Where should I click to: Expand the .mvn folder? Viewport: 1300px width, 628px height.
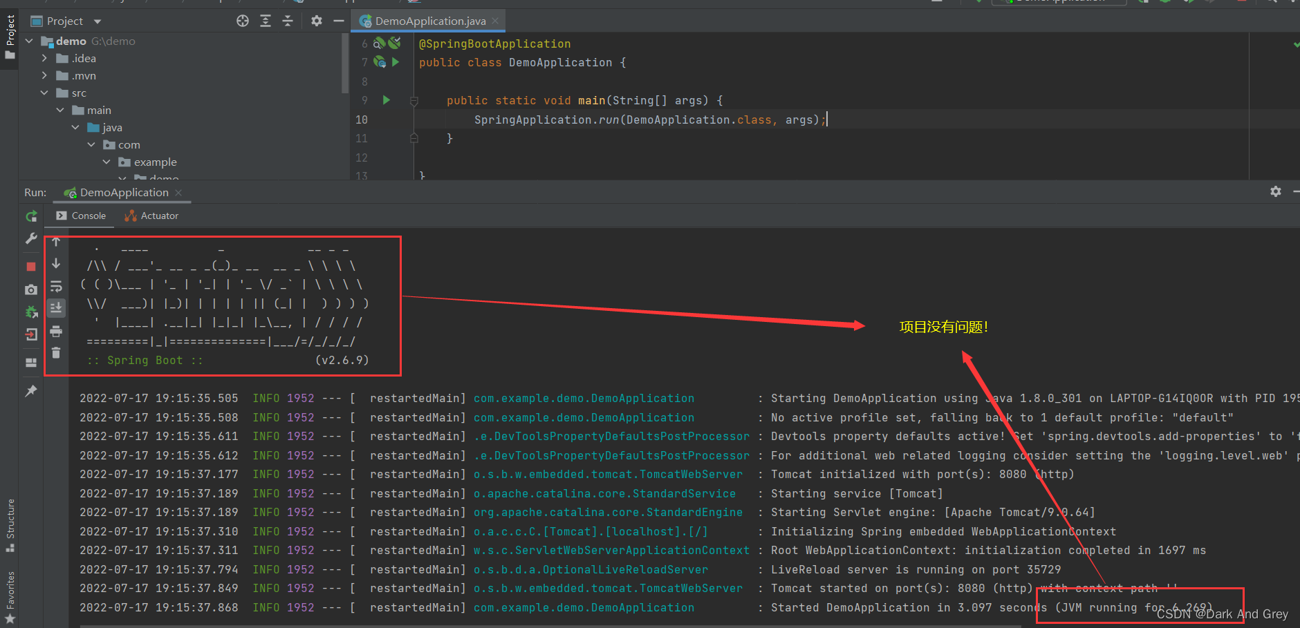pos(44,75)
